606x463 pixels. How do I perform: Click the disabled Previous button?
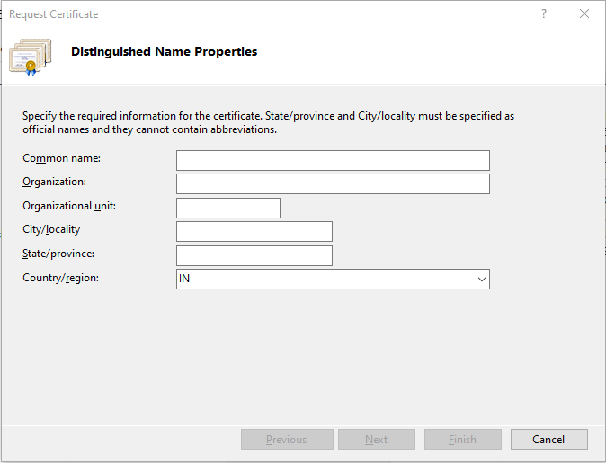pyautogui.click(x=287, y=439)
